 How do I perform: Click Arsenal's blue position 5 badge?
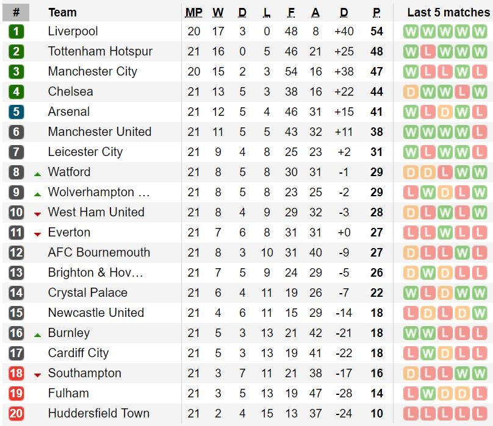point(16,112)
